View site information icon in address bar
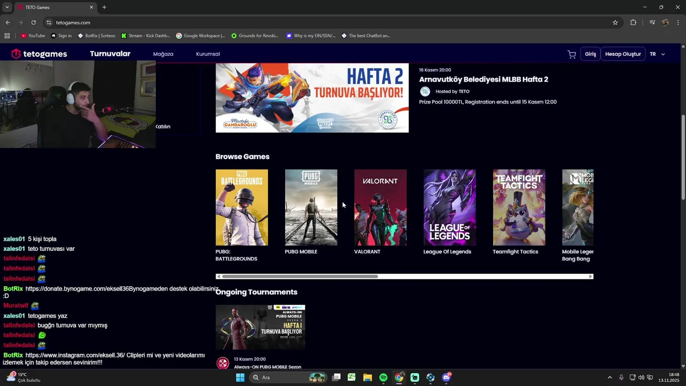This screenshot has width=686, height=386. click(49, 23)
